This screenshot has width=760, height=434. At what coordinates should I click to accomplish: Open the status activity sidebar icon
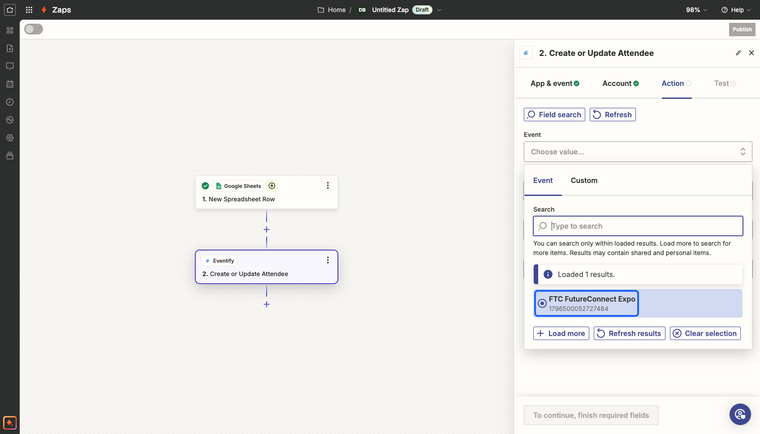click(10, 120)
